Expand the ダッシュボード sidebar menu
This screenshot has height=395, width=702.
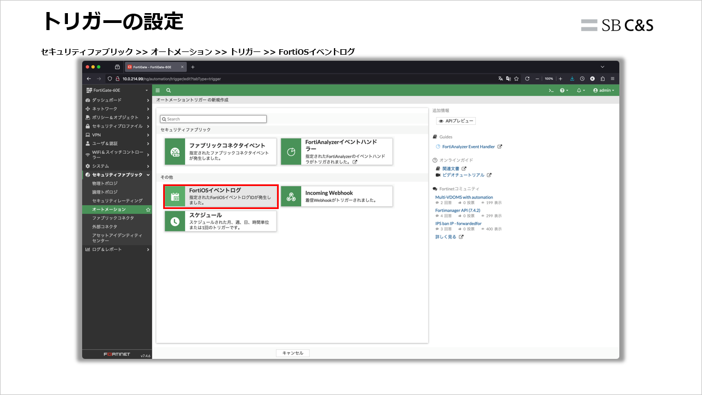pos(117,100)
